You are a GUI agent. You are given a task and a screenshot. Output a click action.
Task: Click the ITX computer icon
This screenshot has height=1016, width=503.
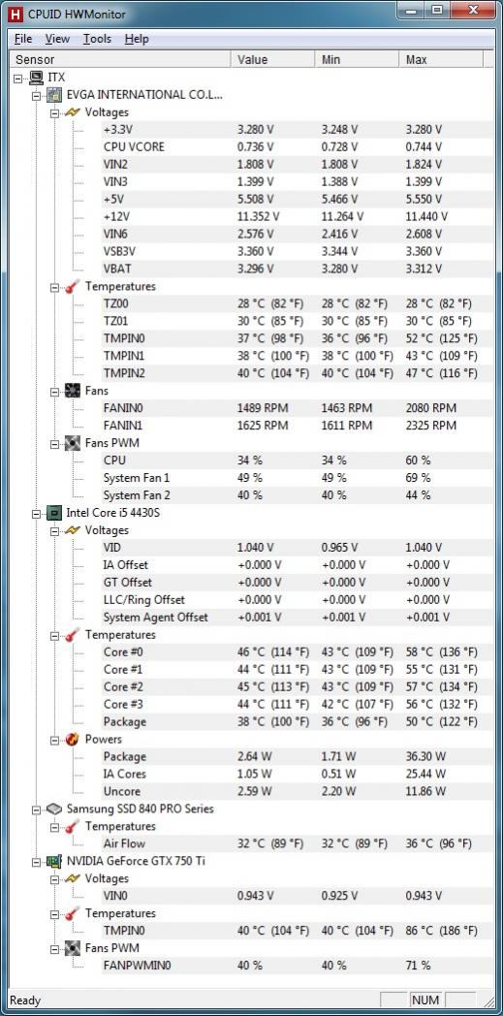(36, 78)
